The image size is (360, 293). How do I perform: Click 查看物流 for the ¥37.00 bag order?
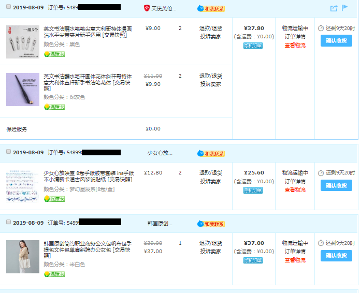click(295, 260)
